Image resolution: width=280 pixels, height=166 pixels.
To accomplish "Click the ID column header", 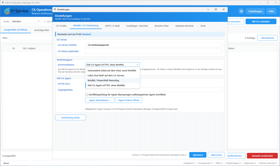I will tap(14, 49).
